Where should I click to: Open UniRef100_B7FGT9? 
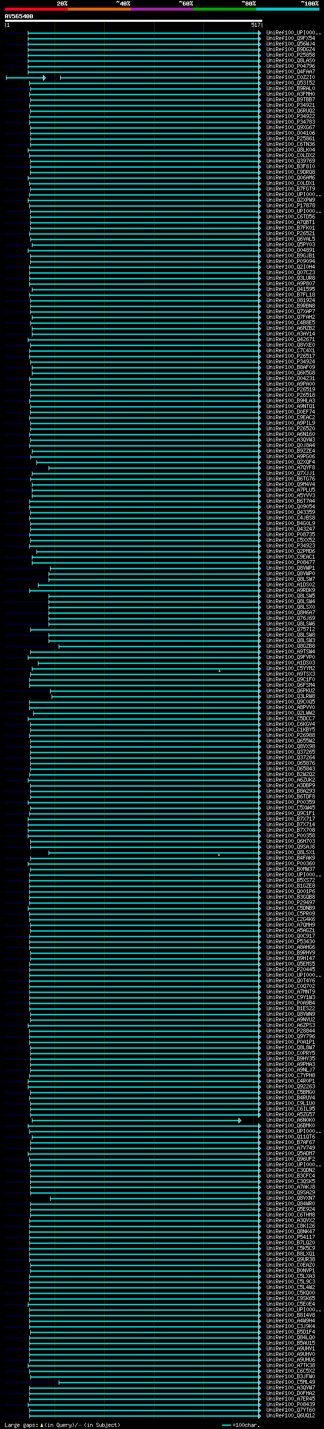[290, 189]
